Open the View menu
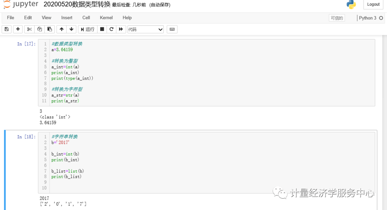 (46, 18)
